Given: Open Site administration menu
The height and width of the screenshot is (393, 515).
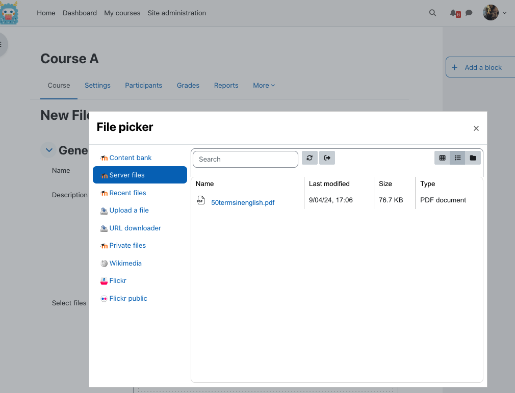Looking at the screenshot, I should 177,13.
